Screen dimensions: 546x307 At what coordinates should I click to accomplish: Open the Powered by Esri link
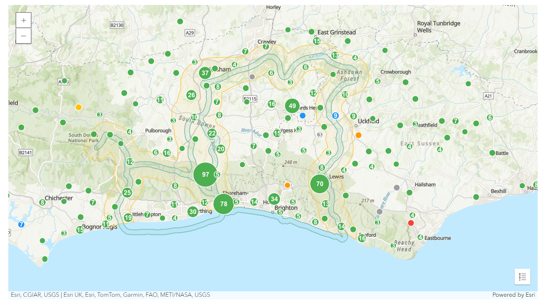point(513,295)
